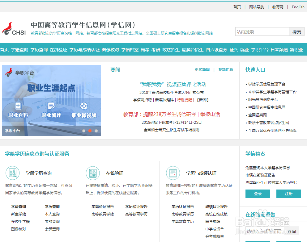The width and height of the screenshot is (307, 242).
Task: Open 学籍学历信息管理平台 quick link
Action: (267, 84)
